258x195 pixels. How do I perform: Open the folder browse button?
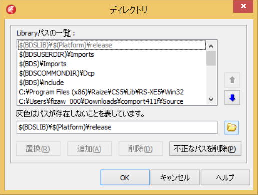tap(231, 128)
